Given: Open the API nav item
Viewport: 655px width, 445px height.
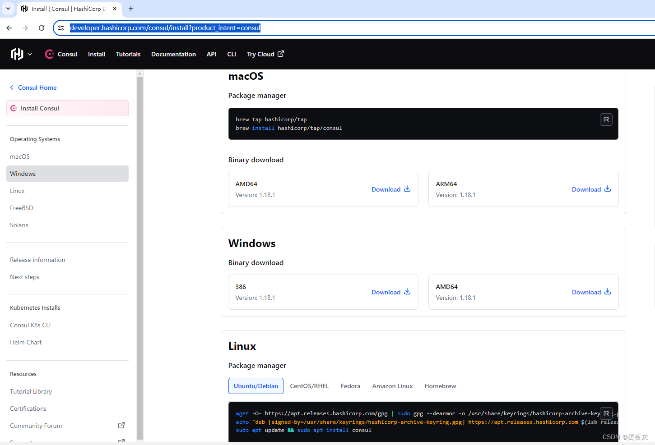Looking at the screenshot, I should (x=211, y=54).
